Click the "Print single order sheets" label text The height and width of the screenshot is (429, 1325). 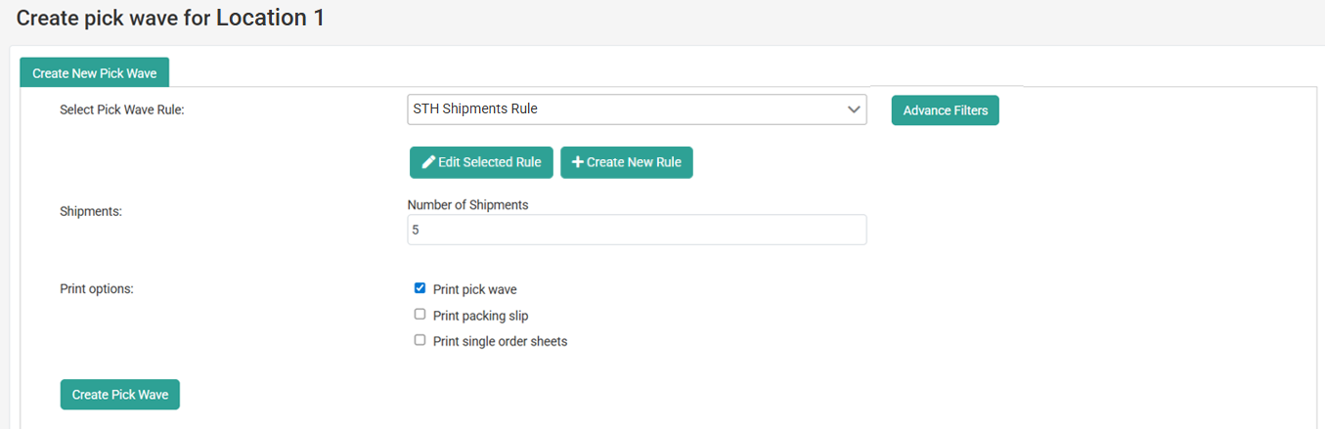click(x=500, y=342)
